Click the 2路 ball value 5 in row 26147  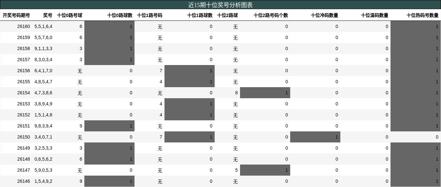pos(236,170)
